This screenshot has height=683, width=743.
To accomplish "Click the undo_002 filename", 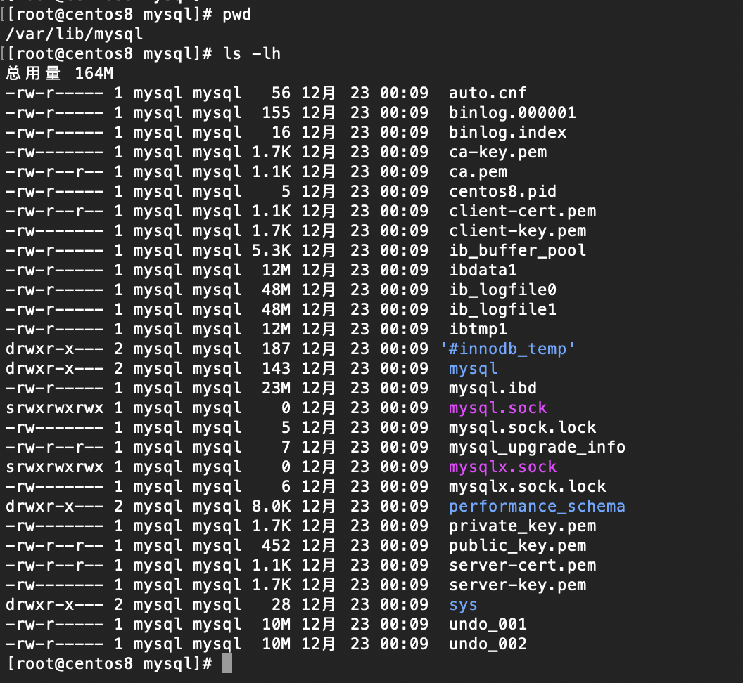I will (488, 644).
